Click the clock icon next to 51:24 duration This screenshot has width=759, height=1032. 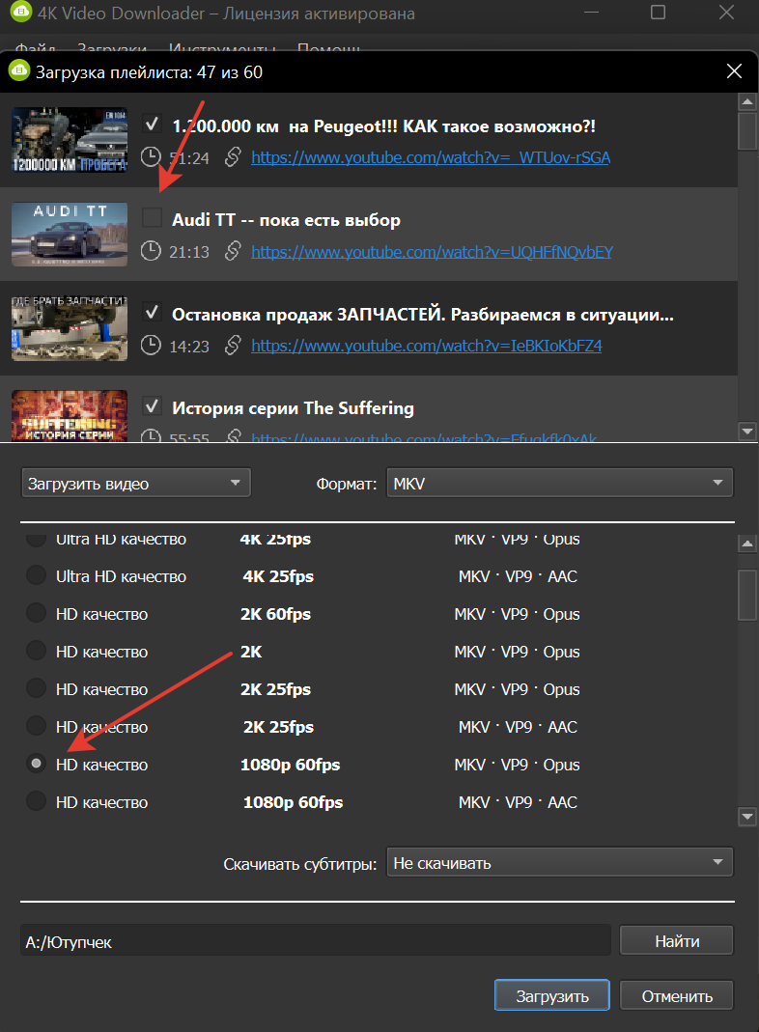(151, 157)
